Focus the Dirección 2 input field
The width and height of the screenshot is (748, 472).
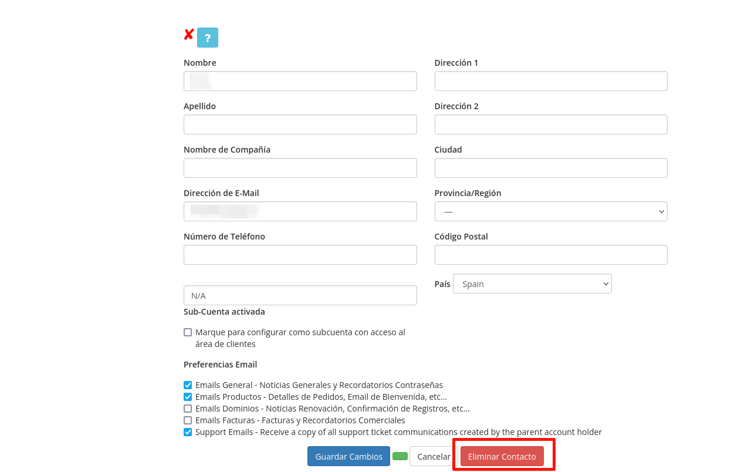click(x=551, y=124)
